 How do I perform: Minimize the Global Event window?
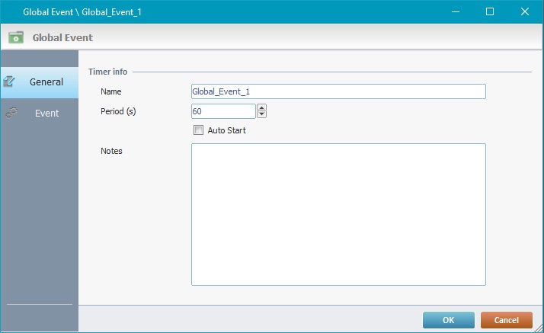[x=455, y=11]
